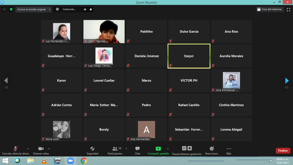The width and height of the screenshot is (293, 165).
Task: Unmute with Cancelar silenciar ahora
Action: coord(15,149)
